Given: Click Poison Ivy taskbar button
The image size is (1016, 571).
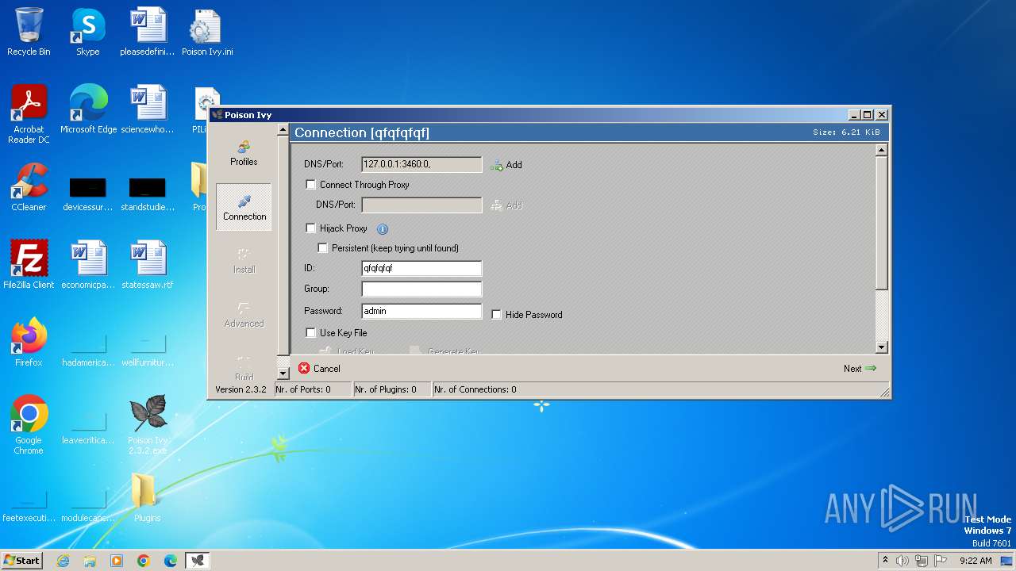Looking at the screenshot, I should click(x=198, y=561).
